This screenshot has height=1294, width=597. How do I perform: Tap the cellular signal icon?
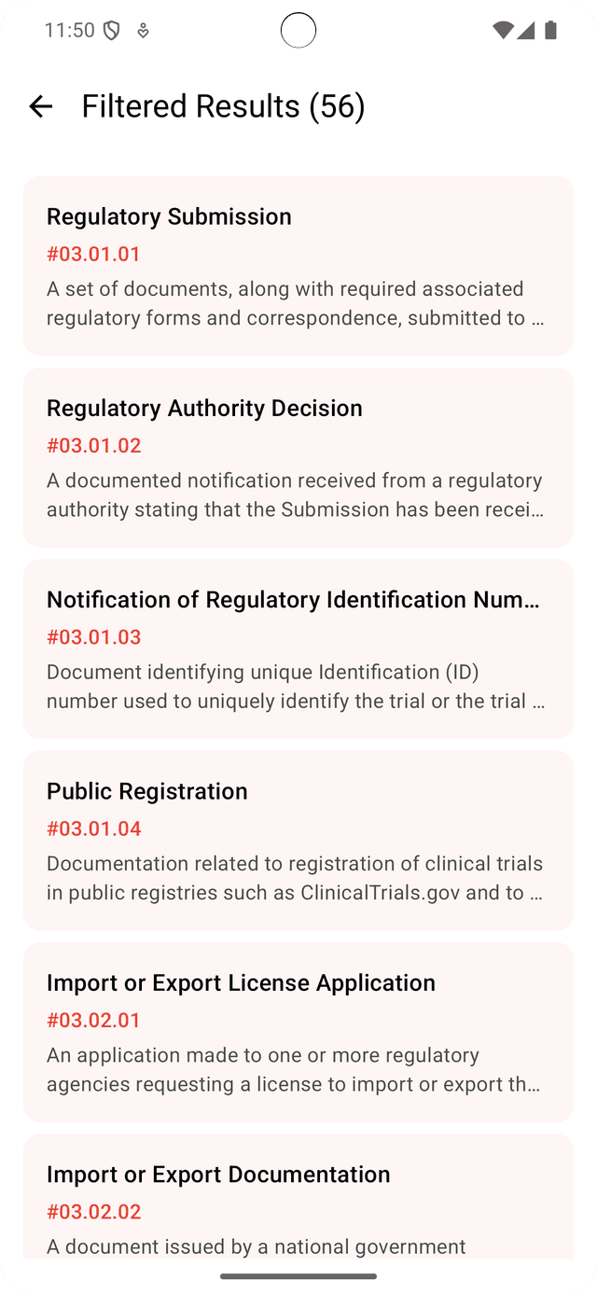click(x=526, y=31)
